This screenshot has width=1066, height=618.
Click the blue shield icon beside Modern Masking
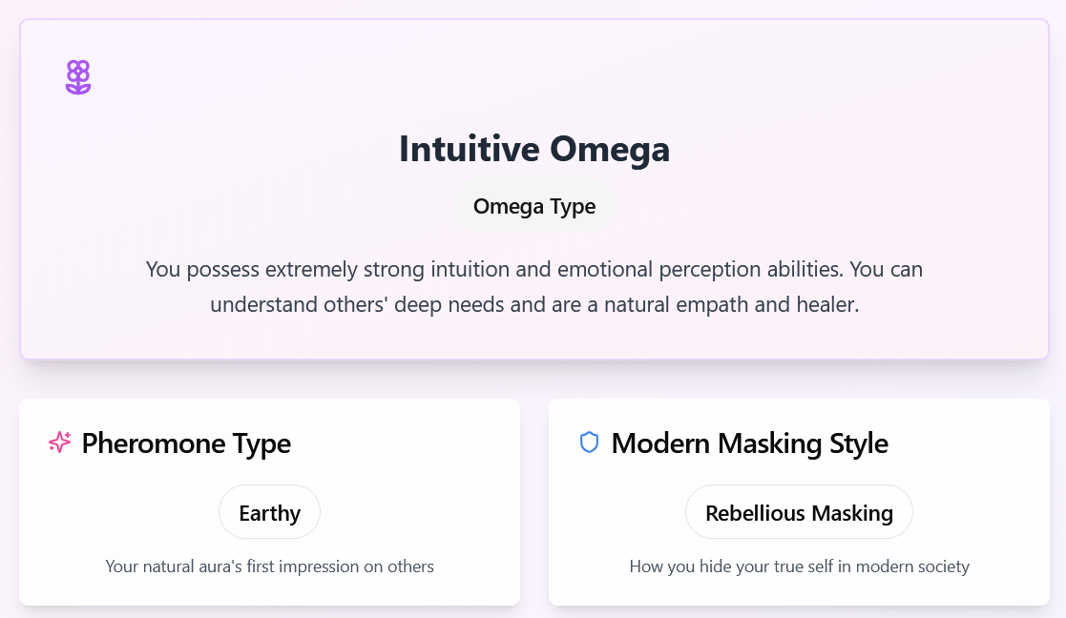coord(590,443)
